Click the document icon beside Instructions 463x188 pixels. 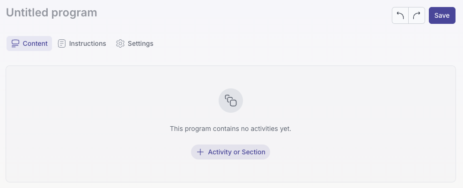[62, 43]
